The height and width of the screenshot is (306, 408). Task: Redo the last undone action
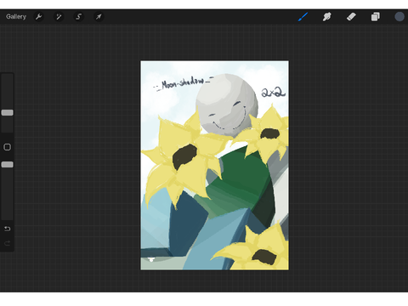pos(8,243)
